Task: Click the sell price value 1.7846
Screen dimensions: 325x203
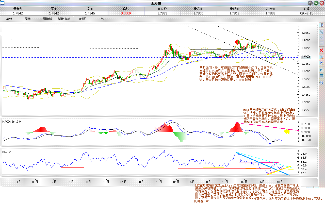Action: pos(90,13)
